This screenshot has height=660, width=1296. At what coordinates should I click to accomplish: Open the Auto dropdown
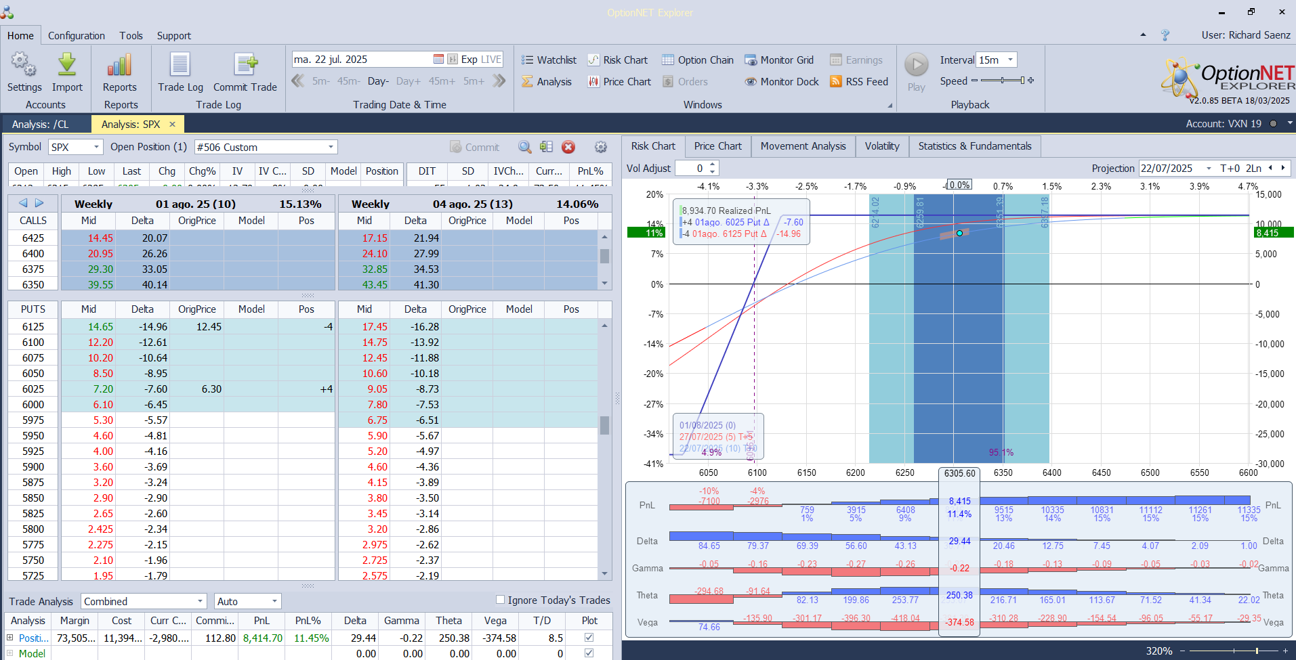[x=274, y=601]
